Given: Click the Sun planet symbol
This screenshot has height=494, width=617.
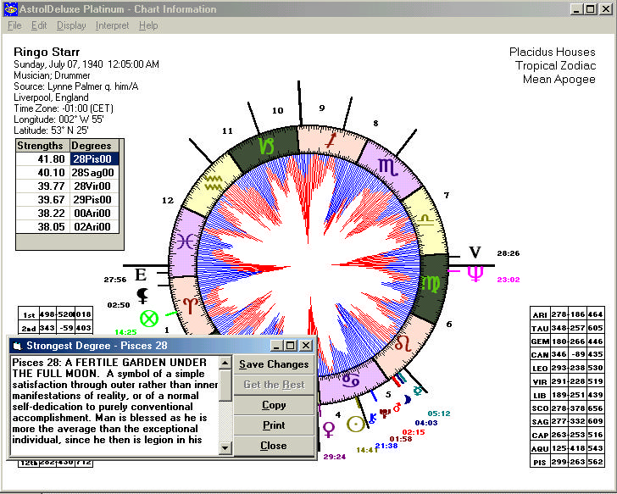Looking at the screenshot, I should pos(356,425).
